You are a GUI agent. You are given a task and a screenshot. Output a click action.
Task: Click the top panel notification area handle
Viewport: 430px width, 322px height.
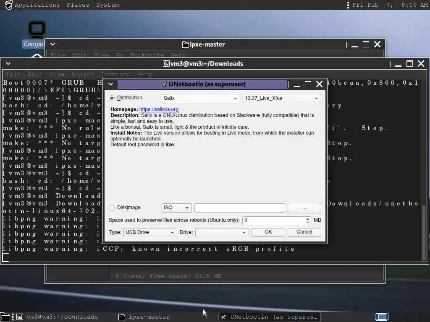click(348, 5)
